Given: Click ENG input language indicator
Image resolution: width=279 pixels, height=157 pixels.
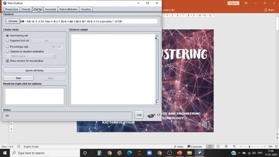Looking at the screenshot, I should click(x=260, y=153).
